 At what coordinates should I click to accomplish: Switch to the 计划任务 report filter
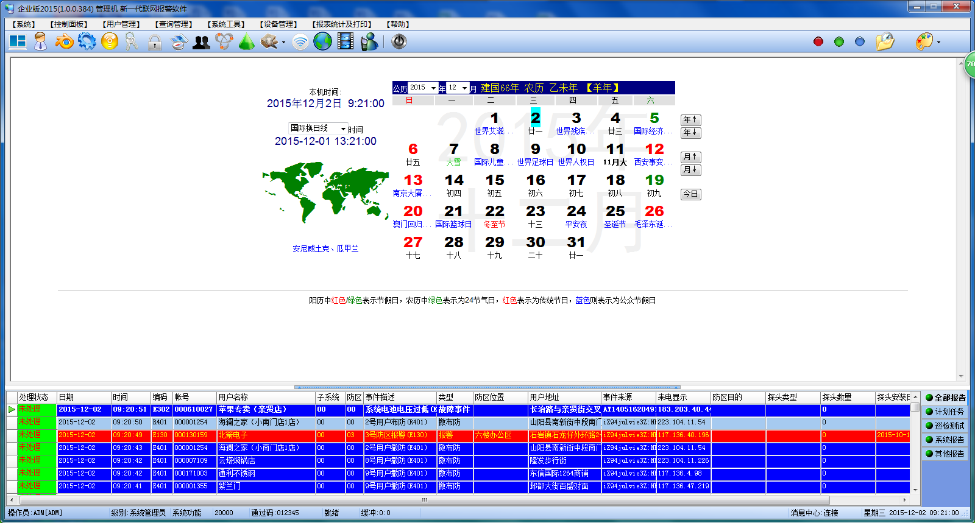point(945,412)
